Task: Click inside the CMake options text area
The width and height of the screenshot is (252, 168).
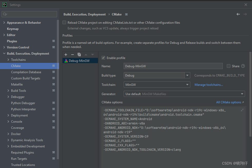Action: (x=173, y=137)
